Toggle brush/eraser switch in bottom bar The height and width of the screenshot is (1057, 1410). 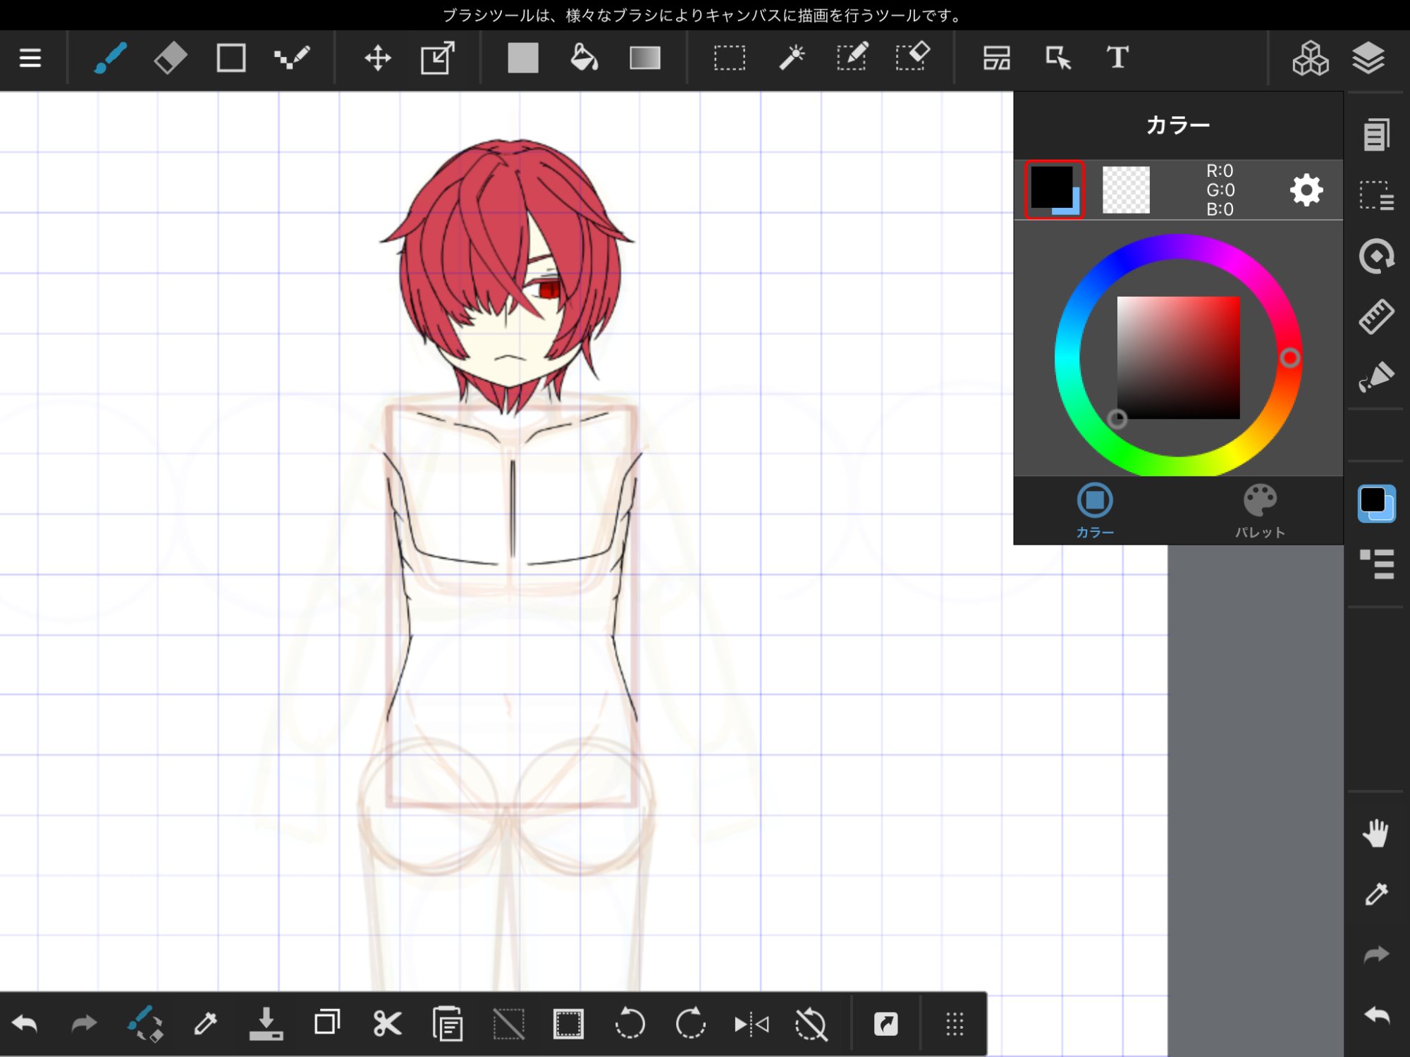click(x=145, y=1024)
